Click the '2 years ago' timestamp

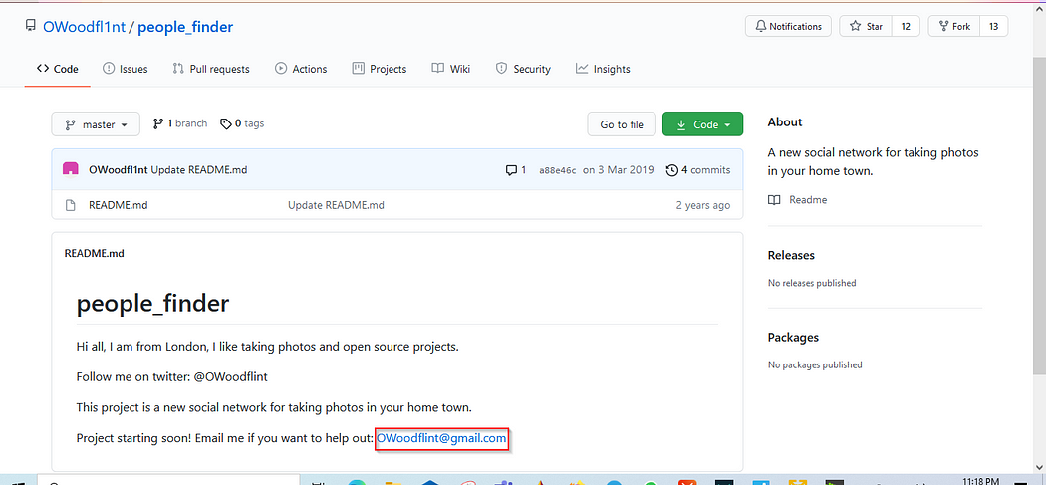[x=703, y=205]
